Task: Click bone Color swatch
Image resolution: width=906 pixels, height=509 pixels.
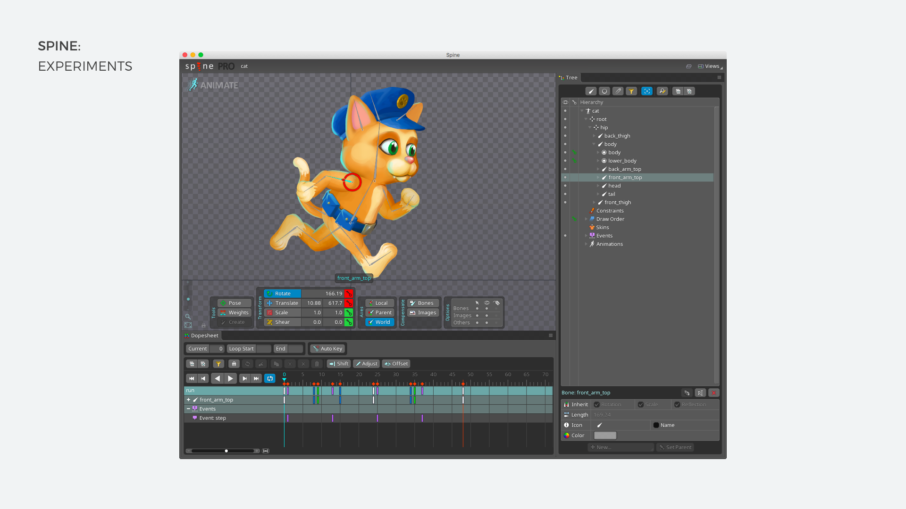Action: point(605,435)
